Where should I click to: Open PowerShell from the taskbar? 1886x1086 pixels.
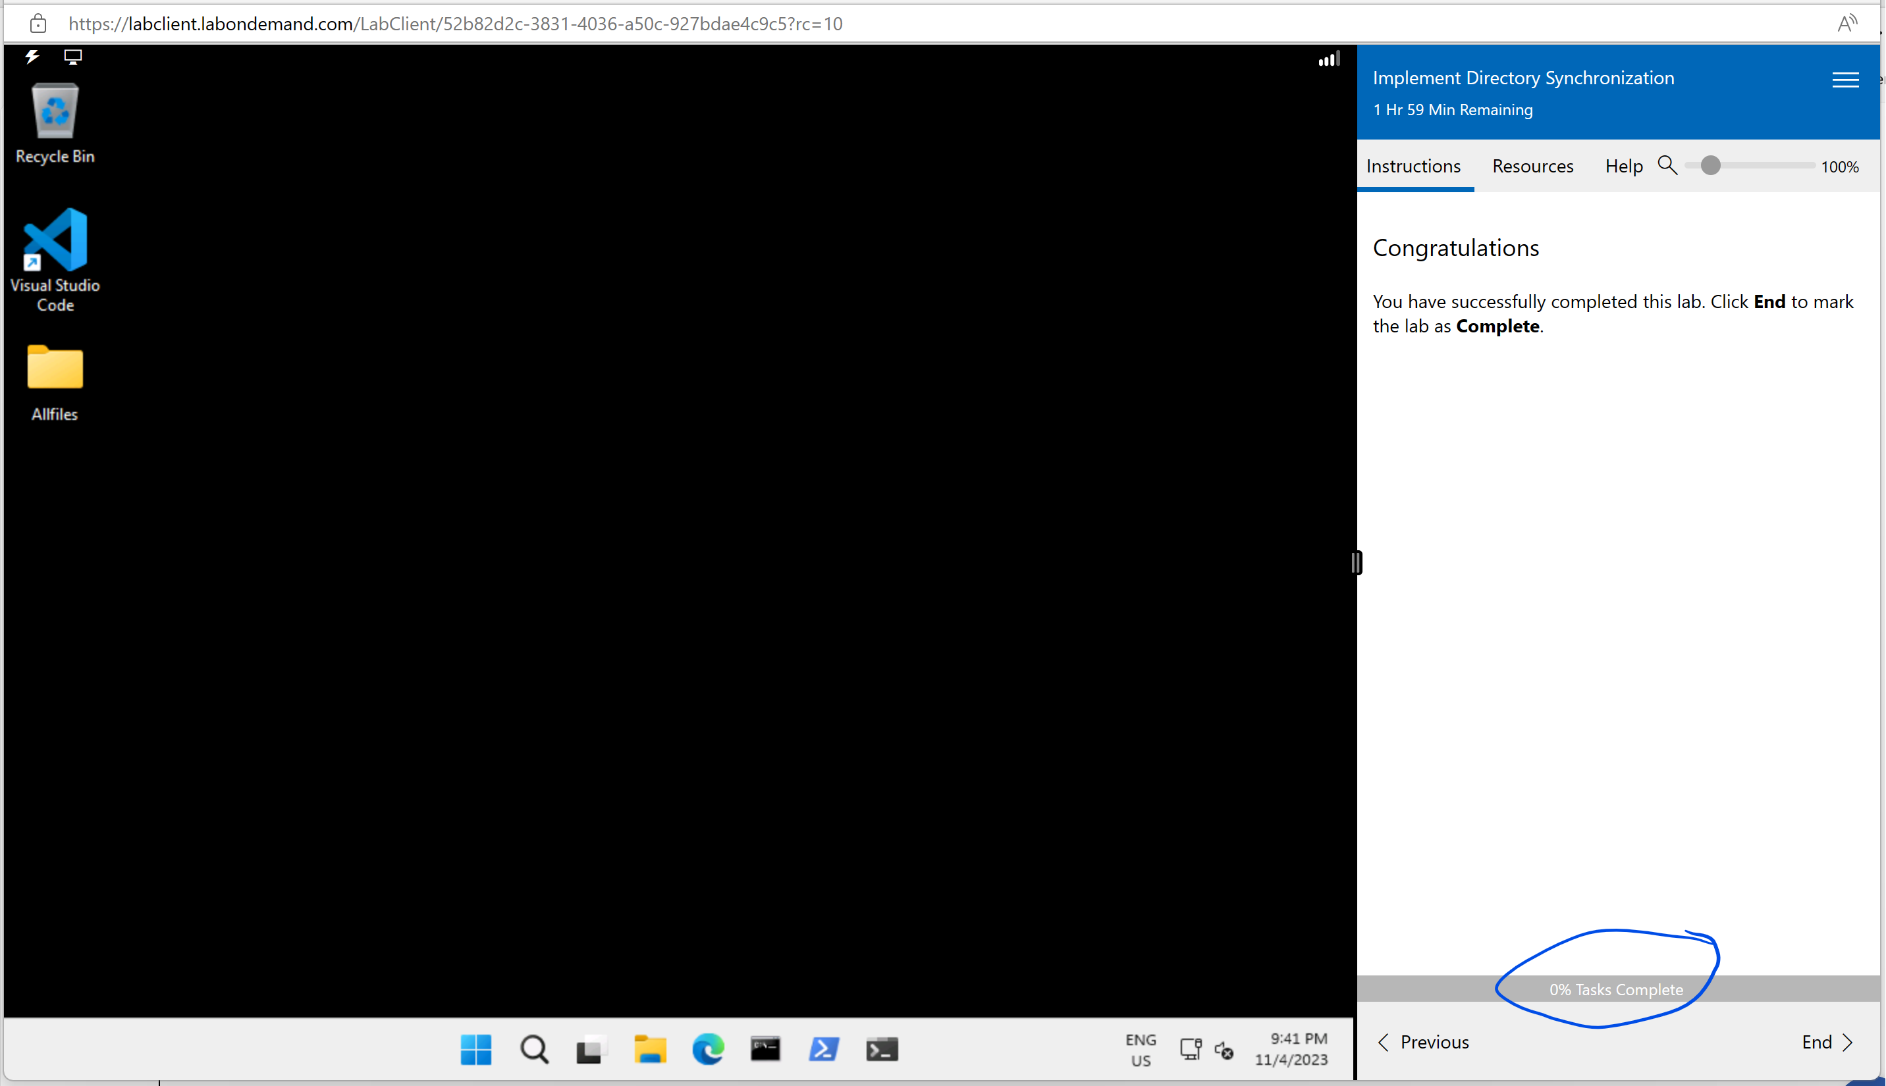pos(824,1048)
